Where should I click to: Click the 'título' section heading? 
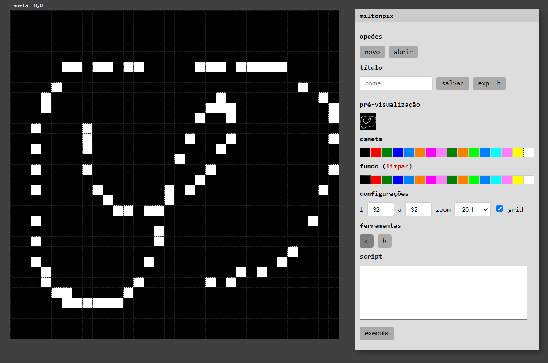[371, 67]
